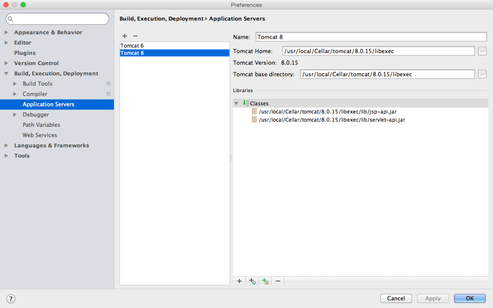The height and width of the screenshot is (308, 493).
Task: Expand Compiler subsection
Action: (x=15, y=94)
